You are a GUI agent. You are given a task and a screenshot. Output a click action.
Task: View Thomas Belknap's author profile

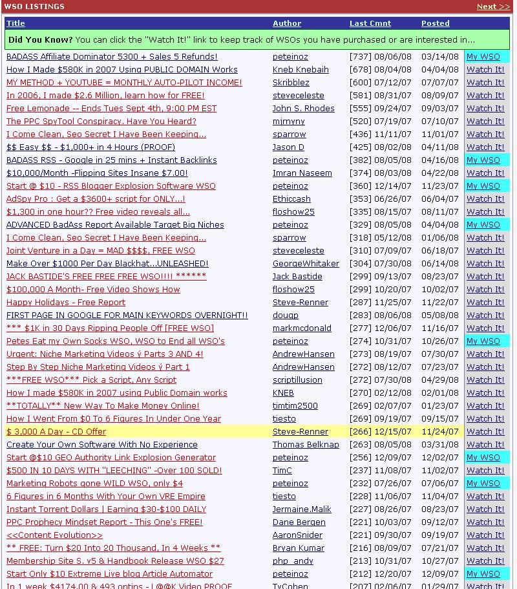coord(306,445)
